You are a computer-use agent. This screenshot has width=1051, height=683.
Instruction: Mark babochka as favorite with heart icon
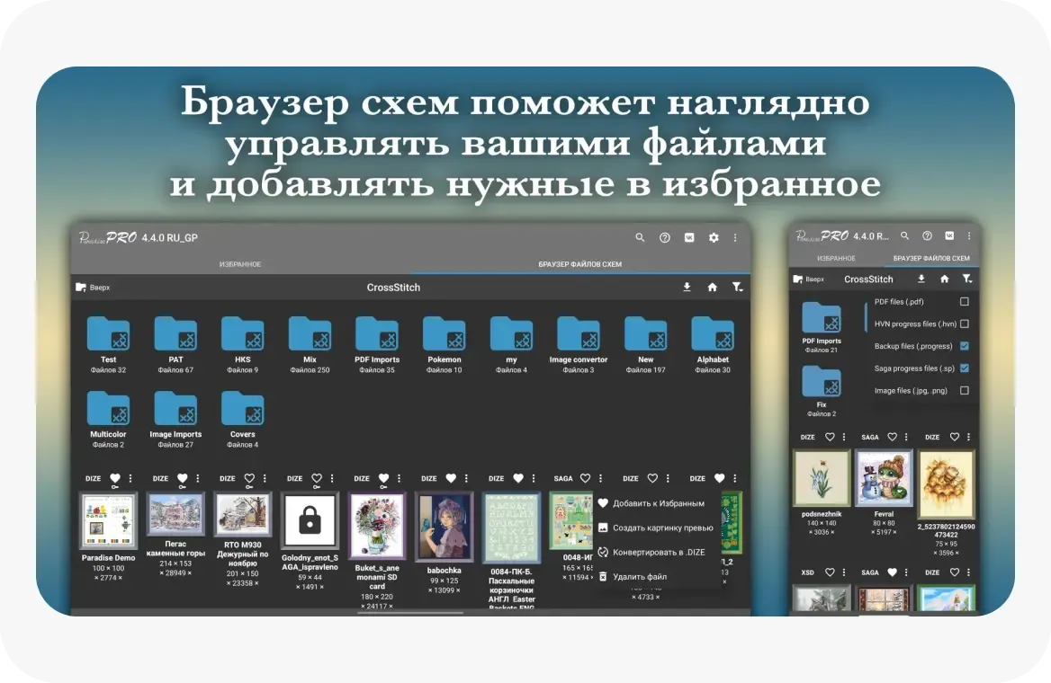[450, 478]
